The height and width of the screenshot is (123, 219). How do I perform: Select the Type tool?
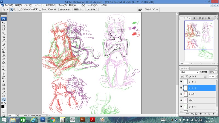click(x=4, y=78)
